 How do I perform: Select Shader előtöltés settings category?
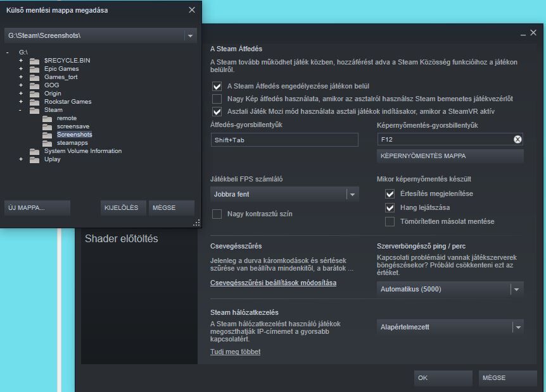point(122,239)
